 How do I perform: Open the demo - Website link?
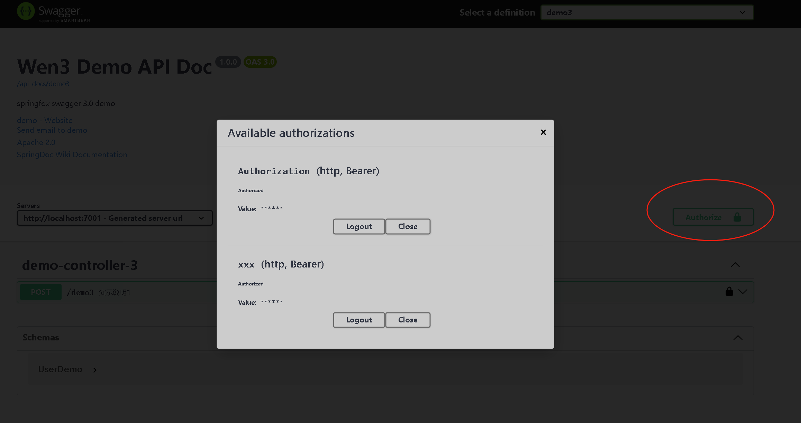click(45, 120)
